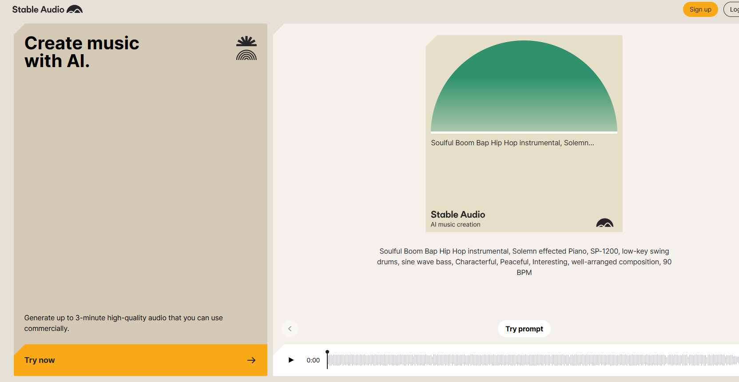Viewport: 739px width, 382px height.
Task: Click the Try prompt button
Action: coord(524,329)
